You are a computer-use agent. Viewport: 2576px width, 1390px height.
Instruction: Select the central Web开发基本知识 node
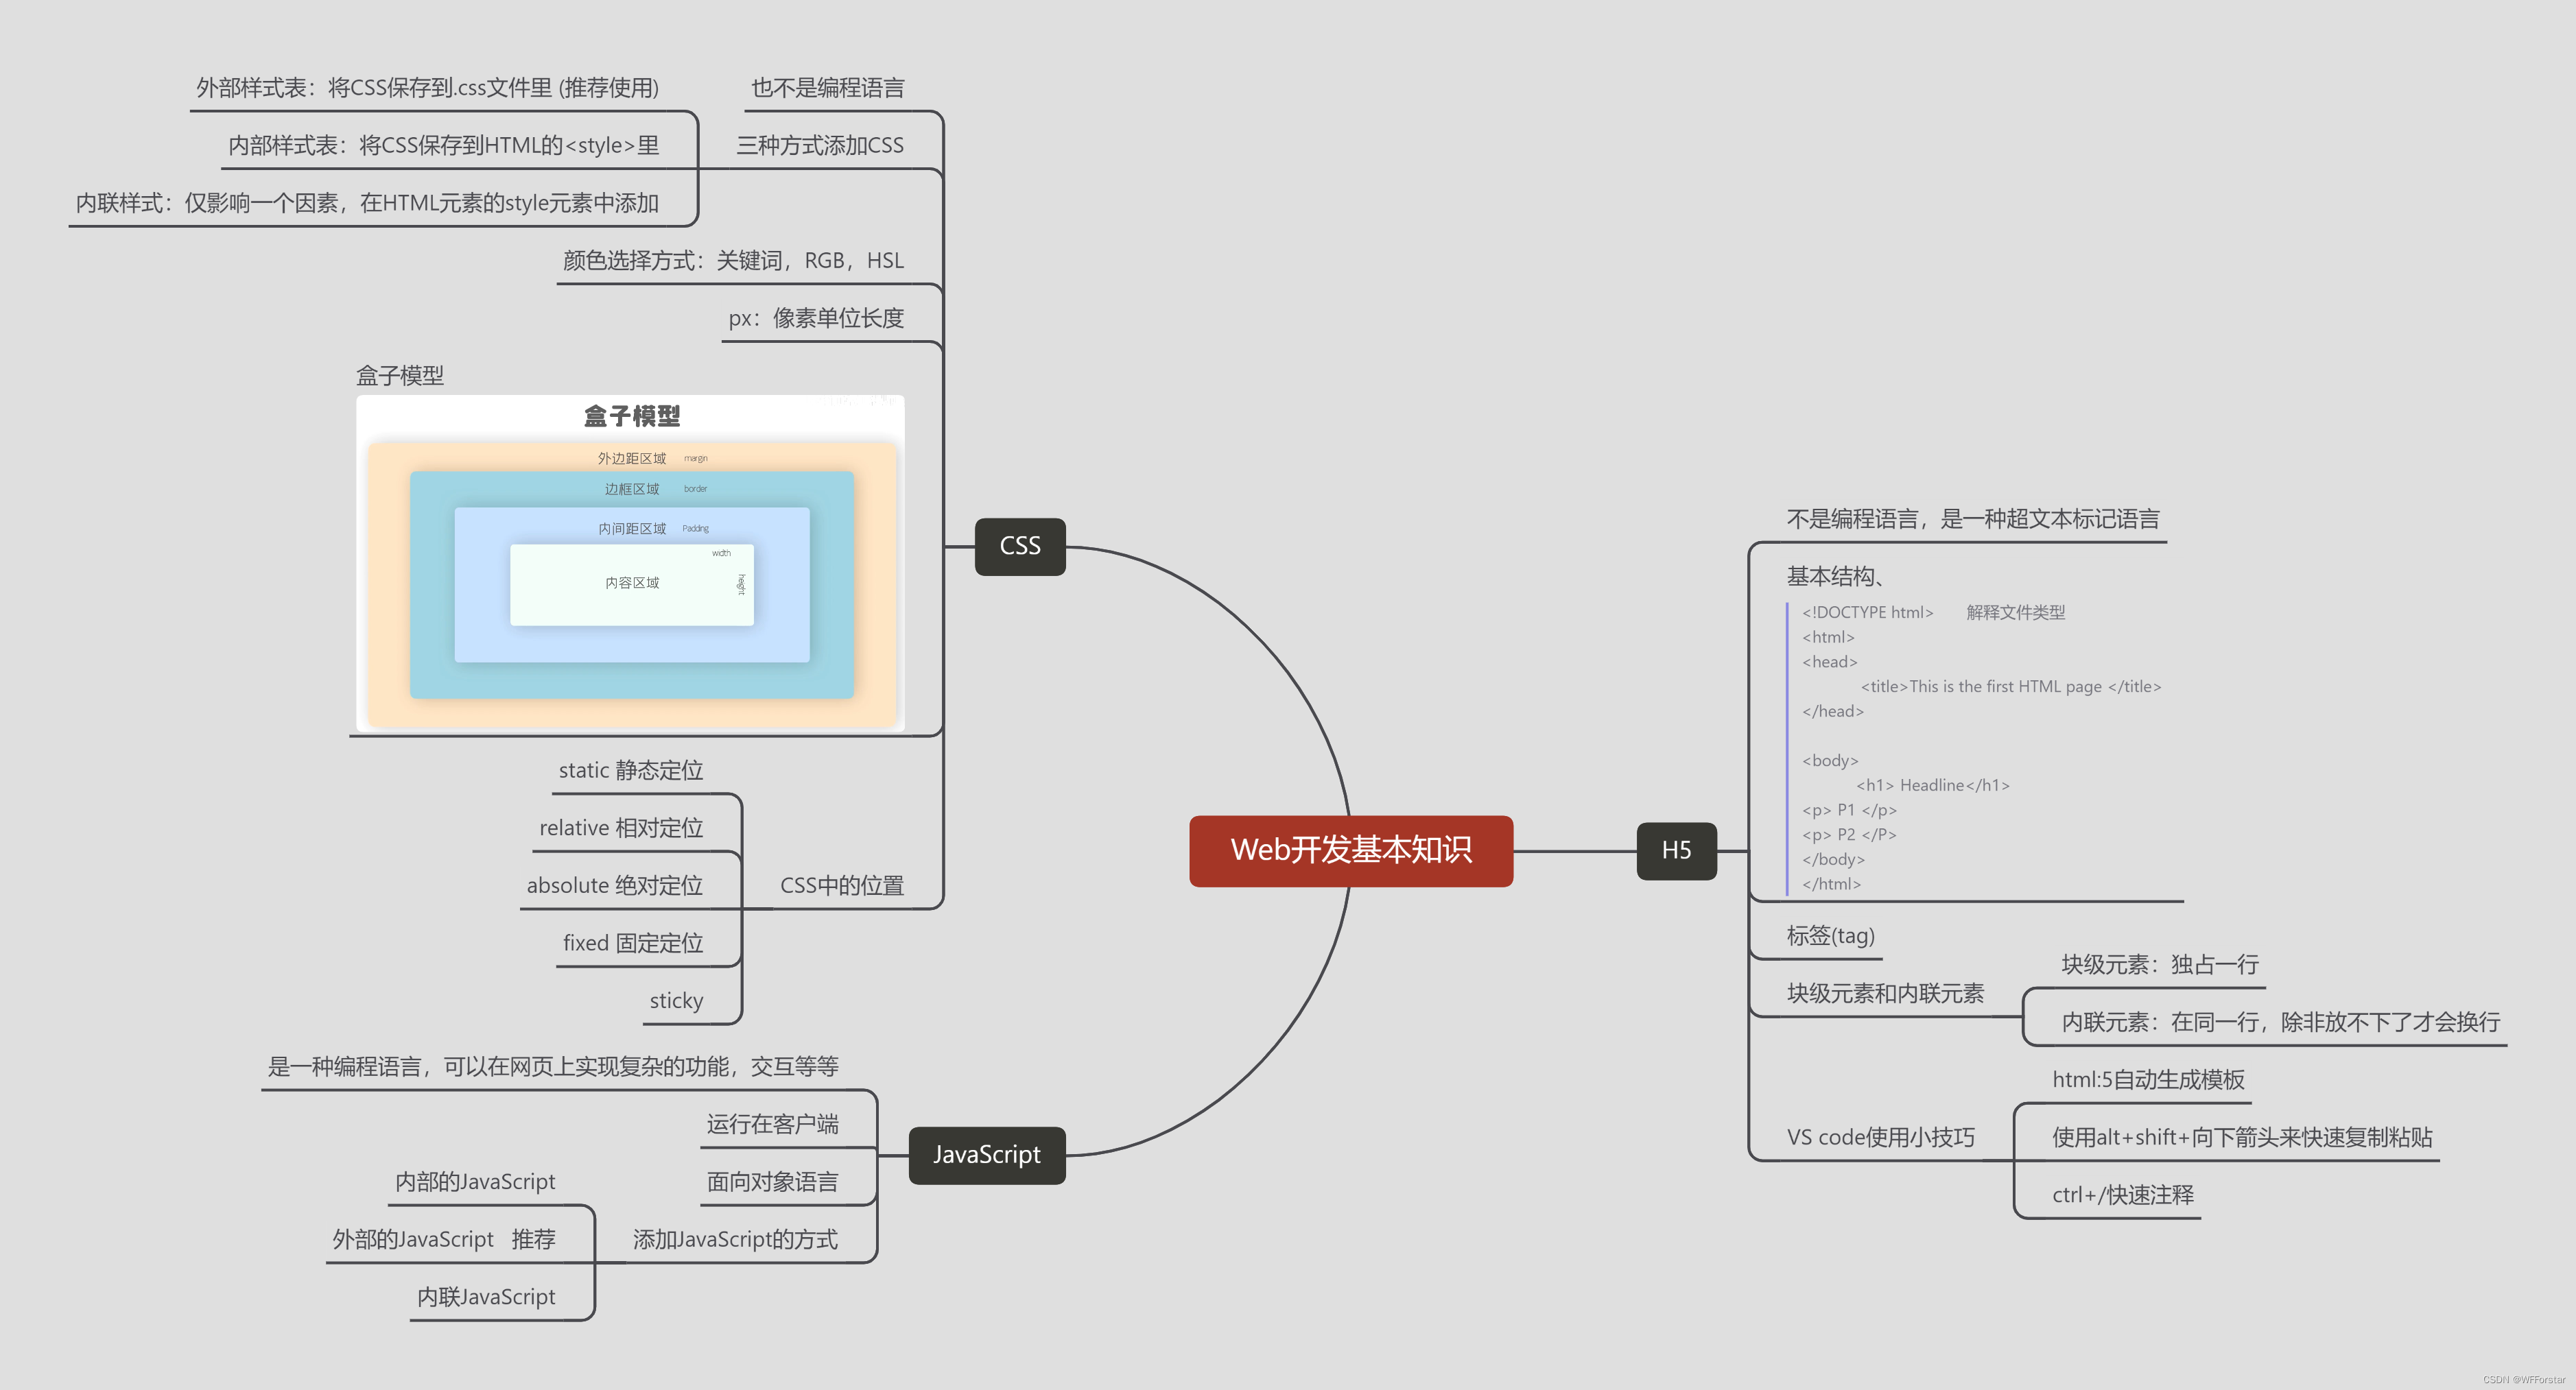(x=1350, y=850)
